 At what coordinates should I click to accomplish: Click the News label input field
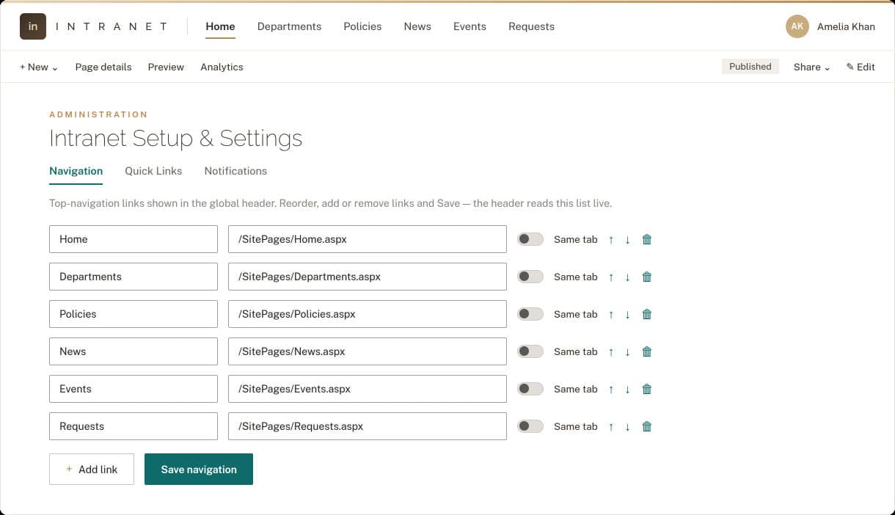134,351
